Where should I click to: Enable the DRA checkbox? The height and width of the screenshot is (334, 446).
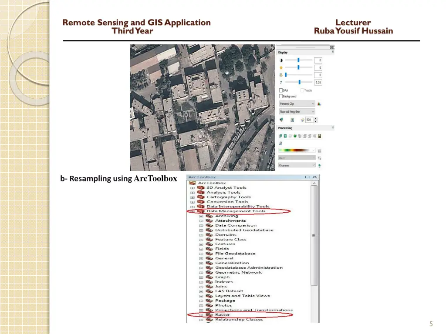pyautogui.click(x=281, y=90)
